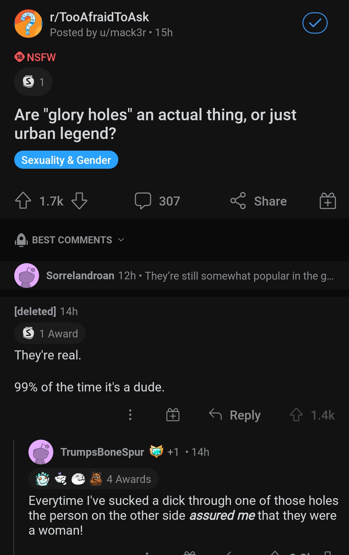Share the post
Viewport: 349px width, 555px height.
[x=259, y=201]
